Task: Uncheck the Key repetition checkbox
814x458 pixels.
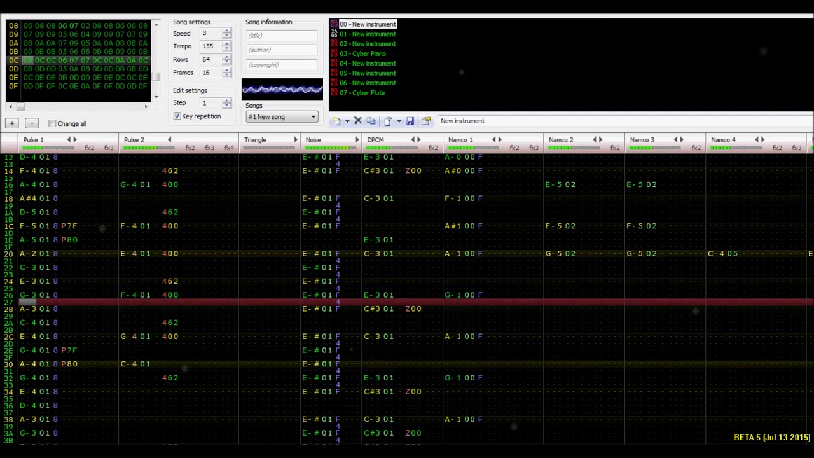Action: (x=177, y=116)
